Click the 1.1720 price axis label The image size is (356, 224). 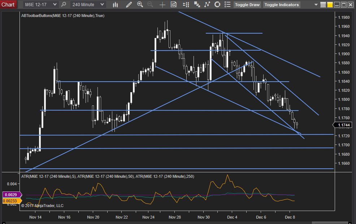(x=344, y=136)
